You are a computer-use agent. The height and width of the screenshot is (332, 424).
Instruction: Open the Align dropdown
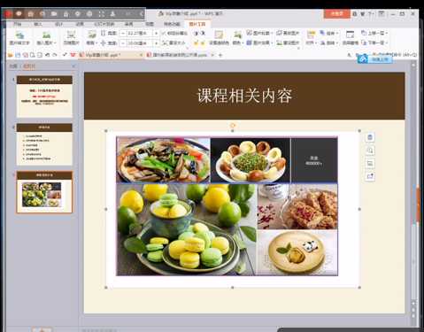311,38
